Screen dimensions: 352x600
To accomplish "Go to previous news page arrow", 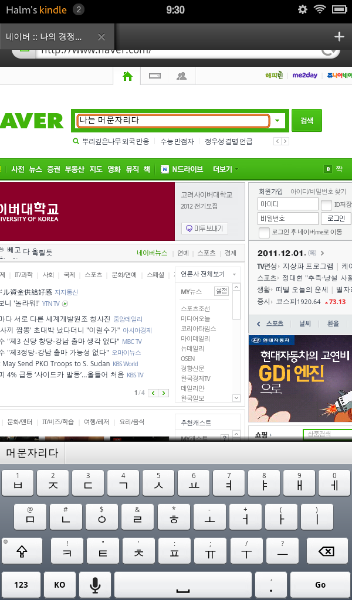I will 153,393.
